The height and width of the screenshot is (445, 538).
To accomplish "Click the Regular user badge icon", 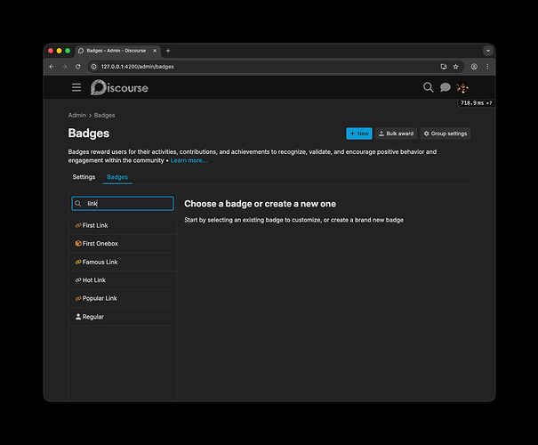I will tap(78, 317).
